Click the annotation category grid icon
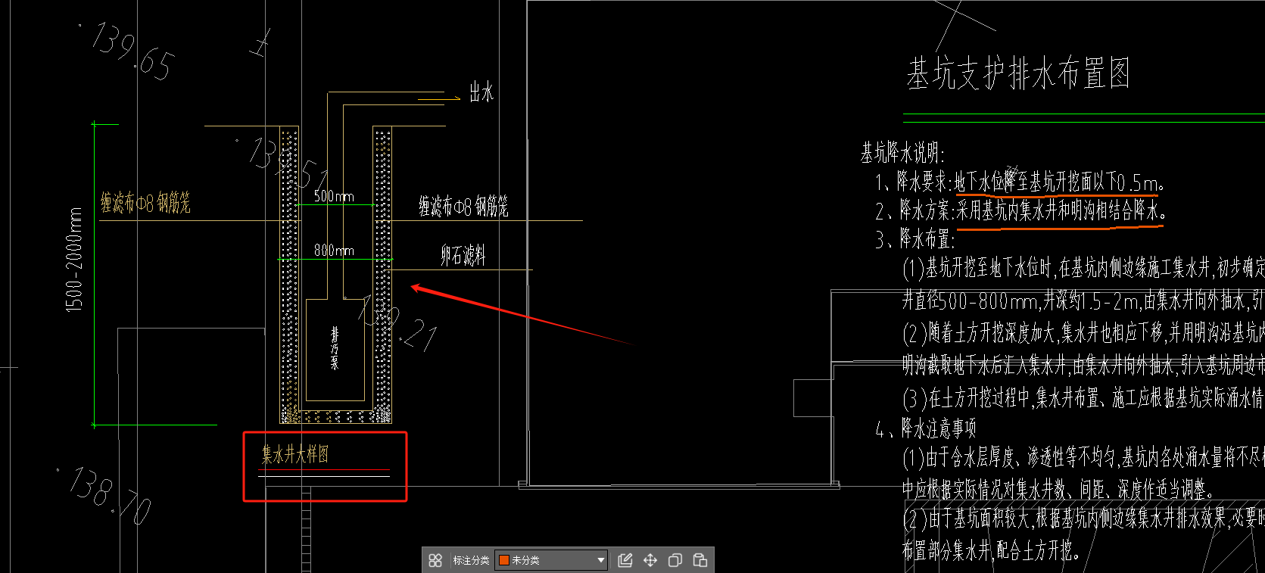 435,560
